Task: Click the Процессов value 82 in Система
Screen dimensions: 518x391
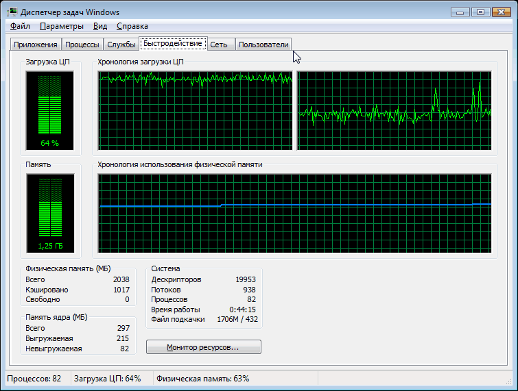Action: point(251,300)
